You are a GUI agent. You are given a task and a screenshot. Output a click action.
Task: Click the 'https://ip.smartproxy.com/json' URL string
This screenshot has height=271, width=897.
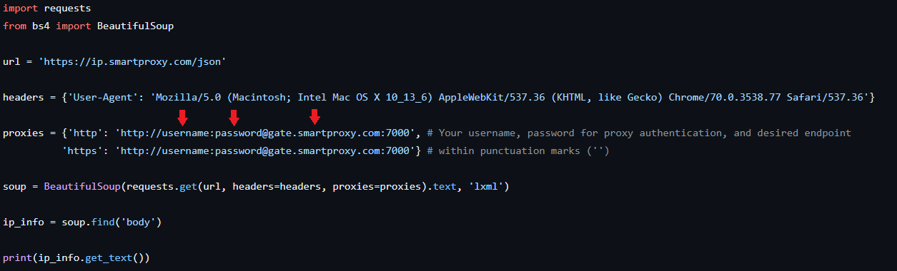click(x=133, y=62)
